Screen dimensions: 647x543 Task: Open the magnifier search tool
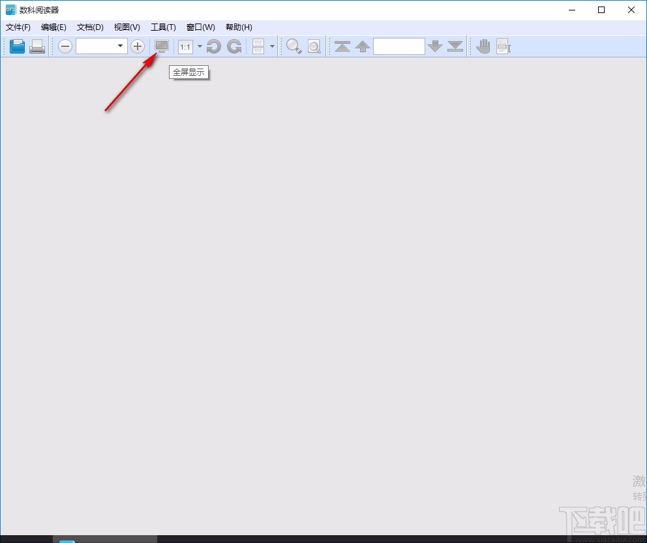point(293,46)
